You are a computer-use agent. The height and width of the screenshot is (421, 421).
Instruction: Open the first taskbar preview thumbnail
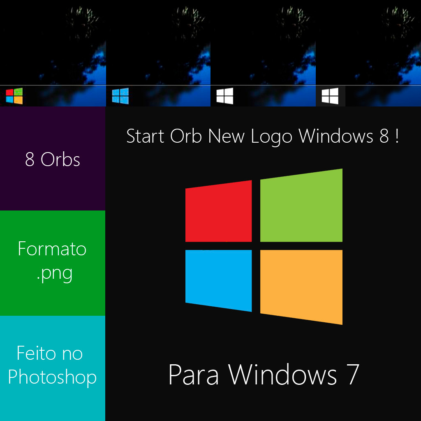click(53, 53)
